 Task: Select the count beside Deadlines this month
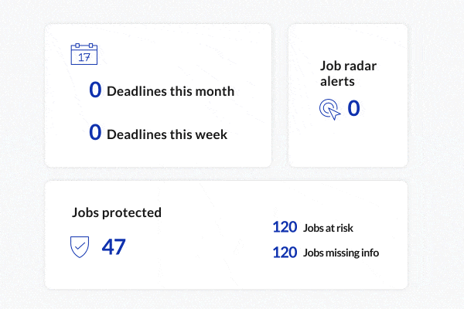click(95, 90)
